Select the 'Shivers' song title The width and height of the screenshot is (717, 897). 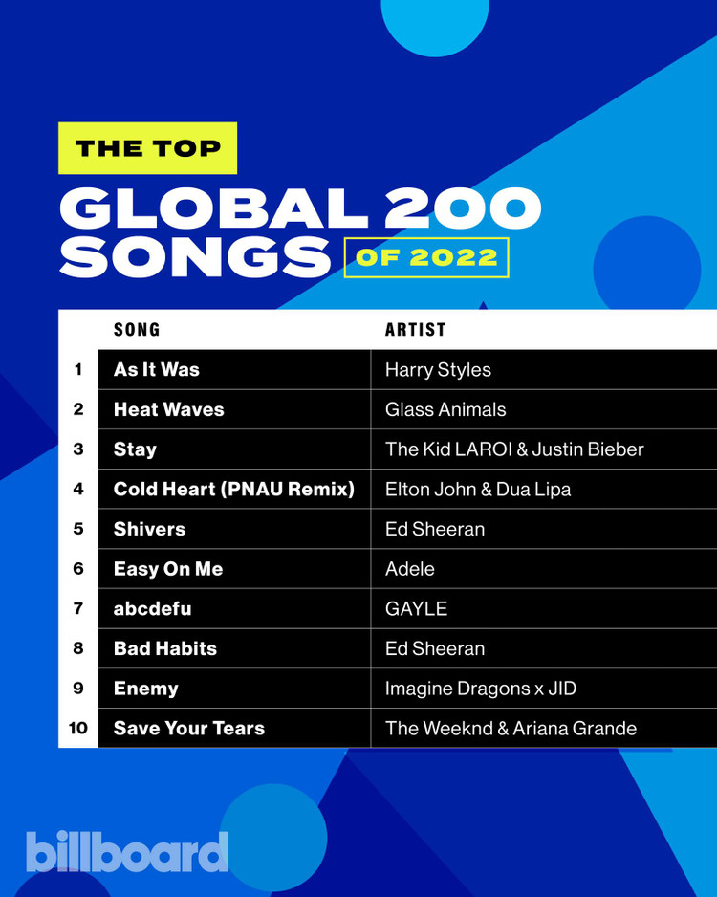coord(149,529)
